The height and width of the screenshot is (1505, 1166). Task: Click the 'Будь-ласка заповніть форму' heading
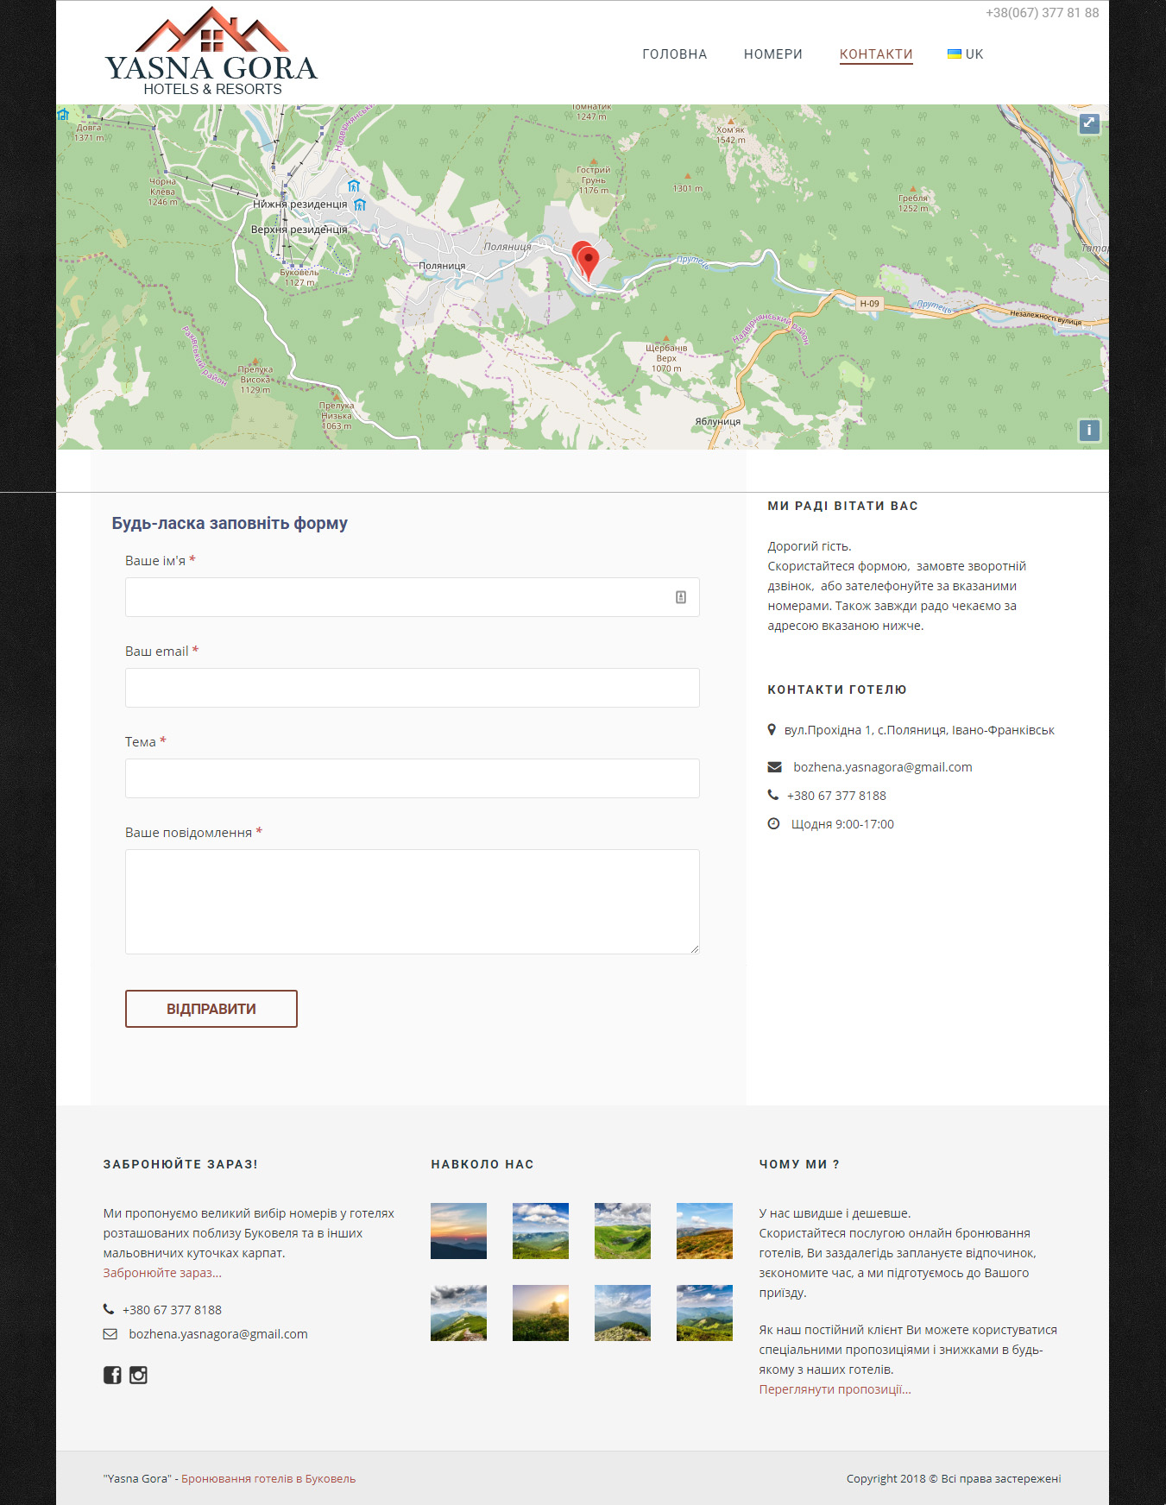point(230,523)
